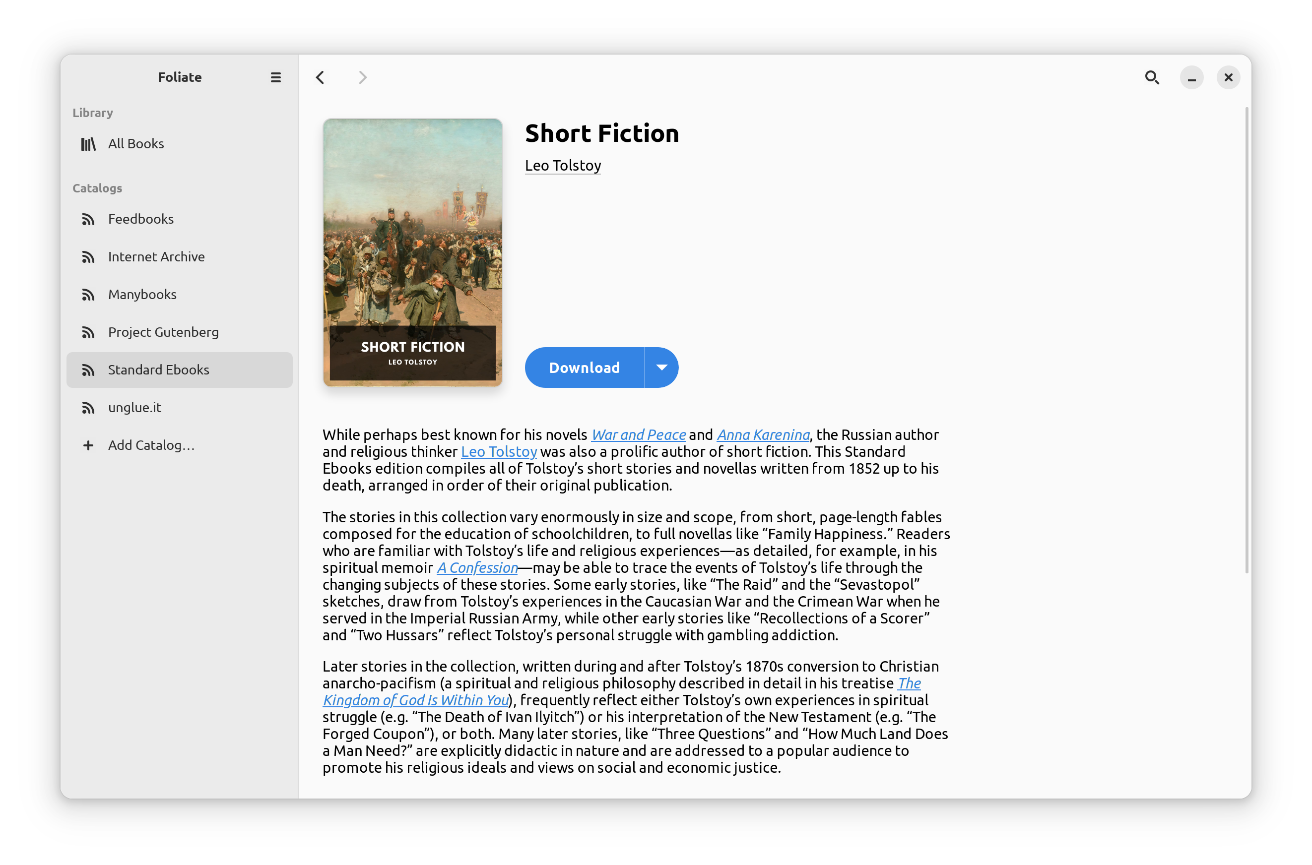Select the Standard Ebooks catalog

[x=180, y=370]
